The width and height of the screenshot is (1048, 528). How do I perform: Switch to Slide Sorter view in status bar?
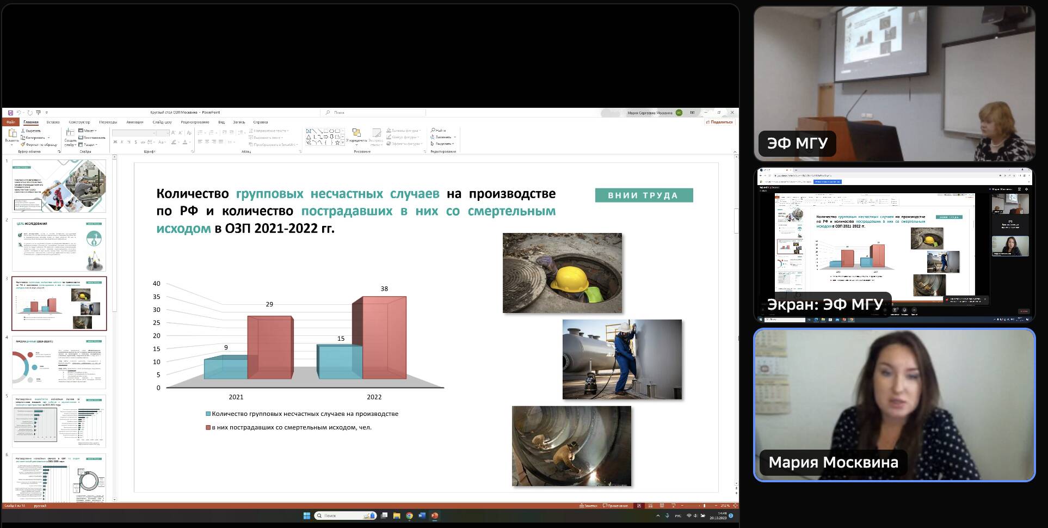tap(650, 506)
